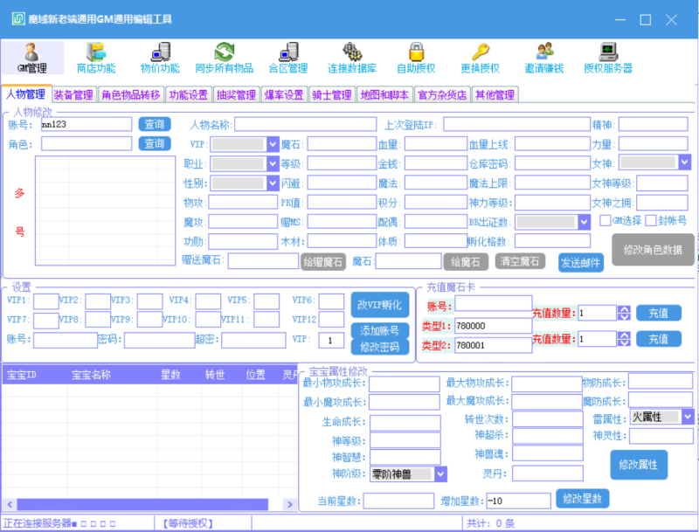Click the 修改角色数据 button
The height and width of the screenshot is (532, 699).
653,250
